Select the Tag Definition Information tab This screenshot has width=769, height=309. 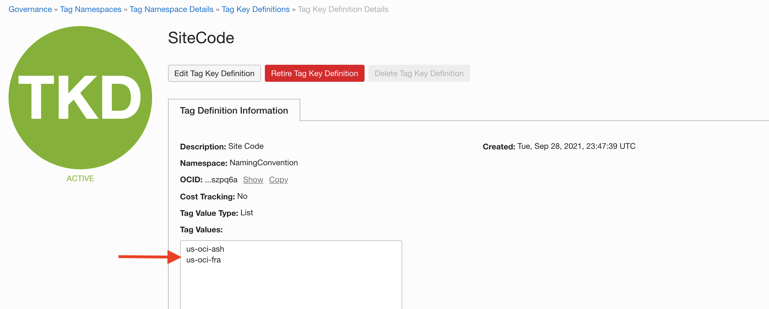coord(234,110)
